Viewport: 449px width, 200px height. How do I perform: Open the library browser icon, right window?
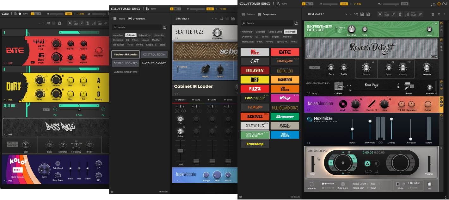pyautogui.click(x=278, y=4)
